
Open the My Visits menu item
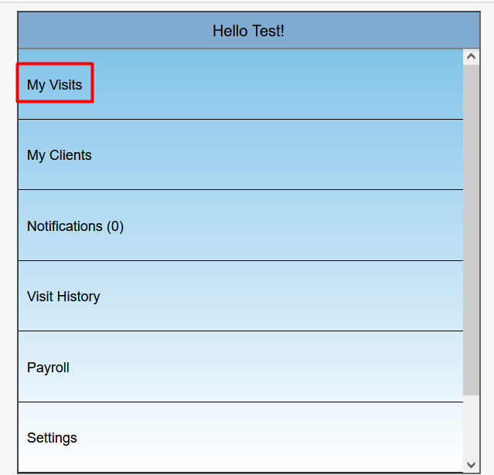click(240, 84)
